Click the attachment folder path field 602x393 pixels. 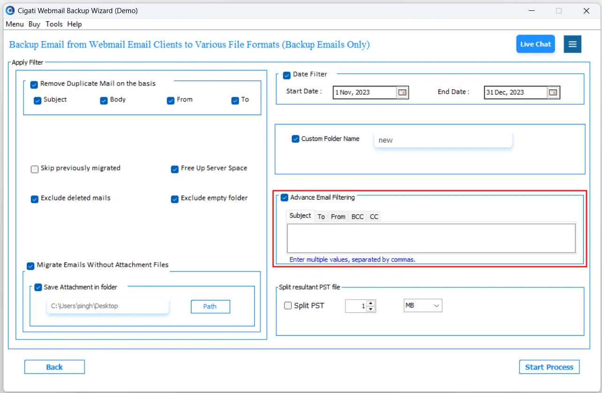[x=107, y=306]
